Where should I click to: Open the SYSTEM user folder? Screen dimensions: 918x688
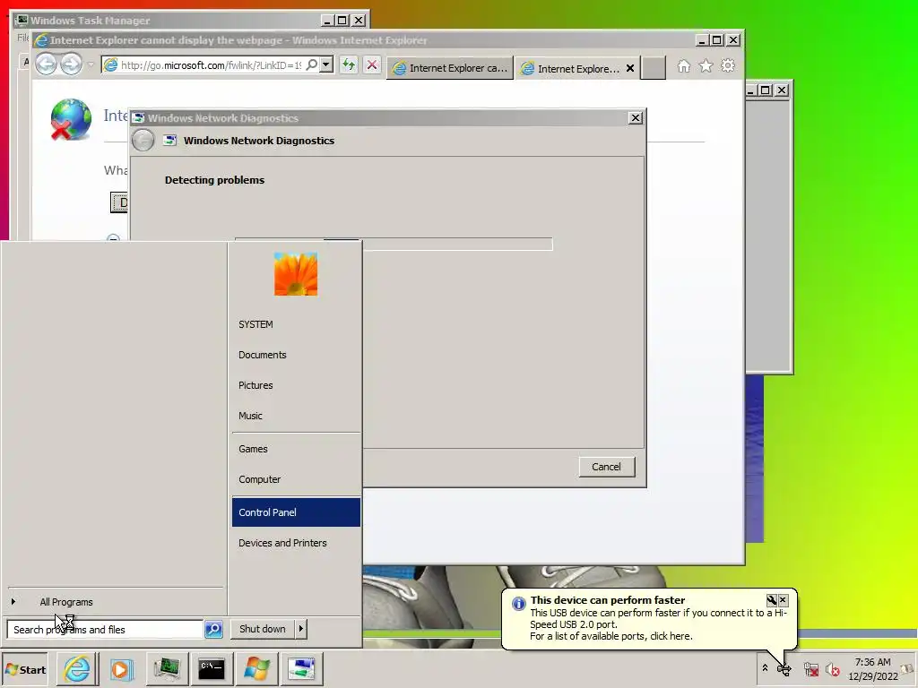[x=255, y=324]
